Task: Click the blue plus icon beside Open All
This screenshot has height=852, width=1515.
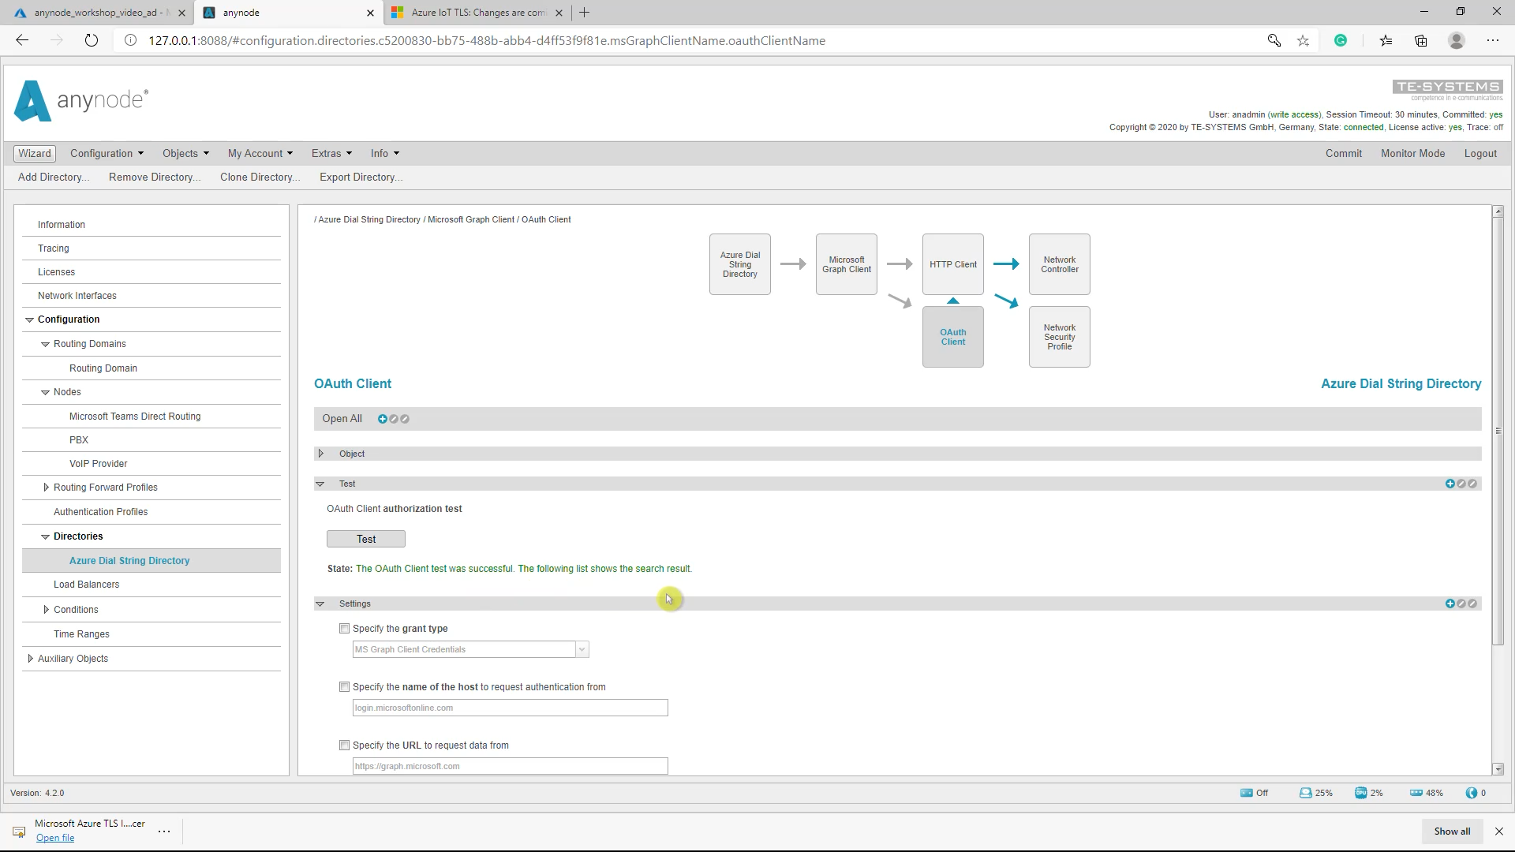Action: click(x=383, y=419)
